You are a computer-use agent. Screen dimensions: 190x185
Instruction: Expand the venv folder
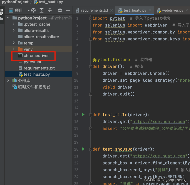pos(14,49)
